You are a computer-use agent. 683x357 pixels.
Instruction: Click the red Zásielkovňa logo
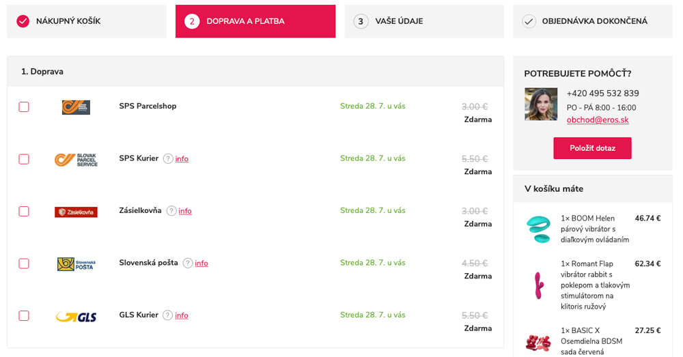pos(76,212)
